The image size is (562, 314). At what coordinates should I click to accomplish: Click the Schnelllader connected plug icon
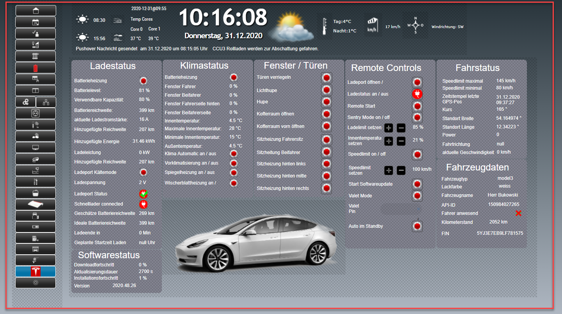pyautogui.click(x=144, y=204)
